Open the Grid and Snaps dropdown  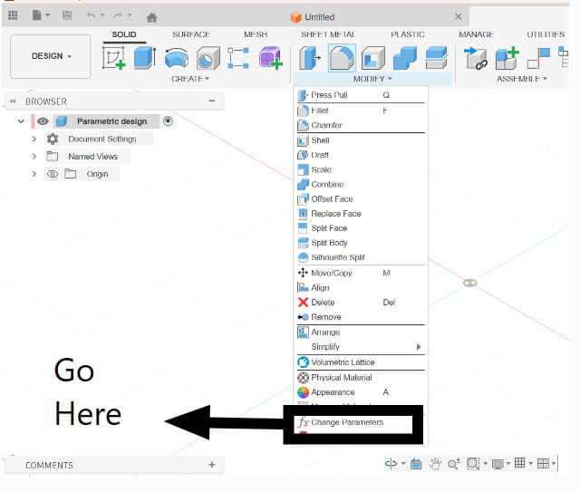(524, 463)
